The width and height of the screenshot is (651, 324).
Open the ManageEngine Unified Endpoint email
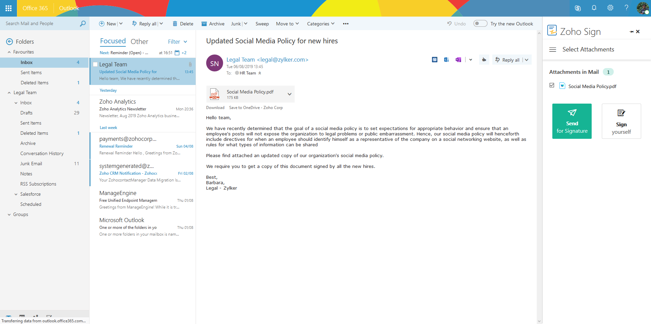click(143, 200)
